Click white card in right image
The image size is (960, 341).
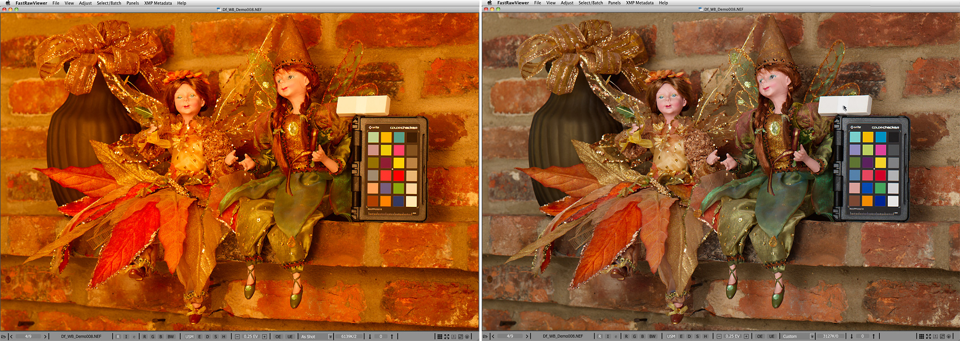click(844, 105)
